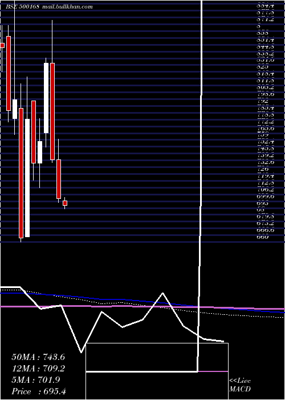This screenshot has height=400, width=285.
Task: Select the 12MA : 709.2 readout
Action: click(38, 369)
